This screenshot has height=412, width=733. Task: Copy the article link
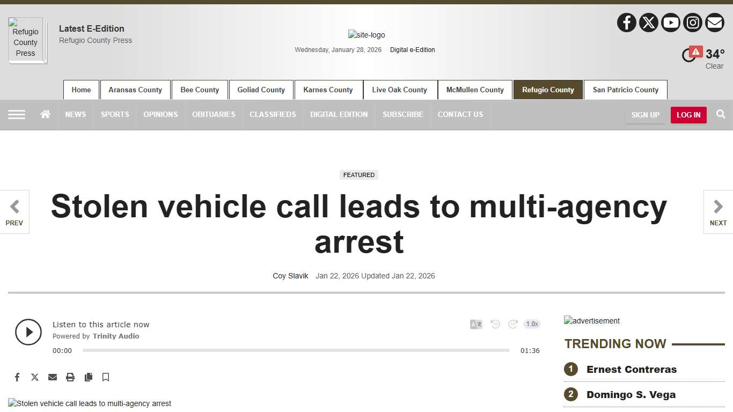pyautogui.click(x=88, y=377)
